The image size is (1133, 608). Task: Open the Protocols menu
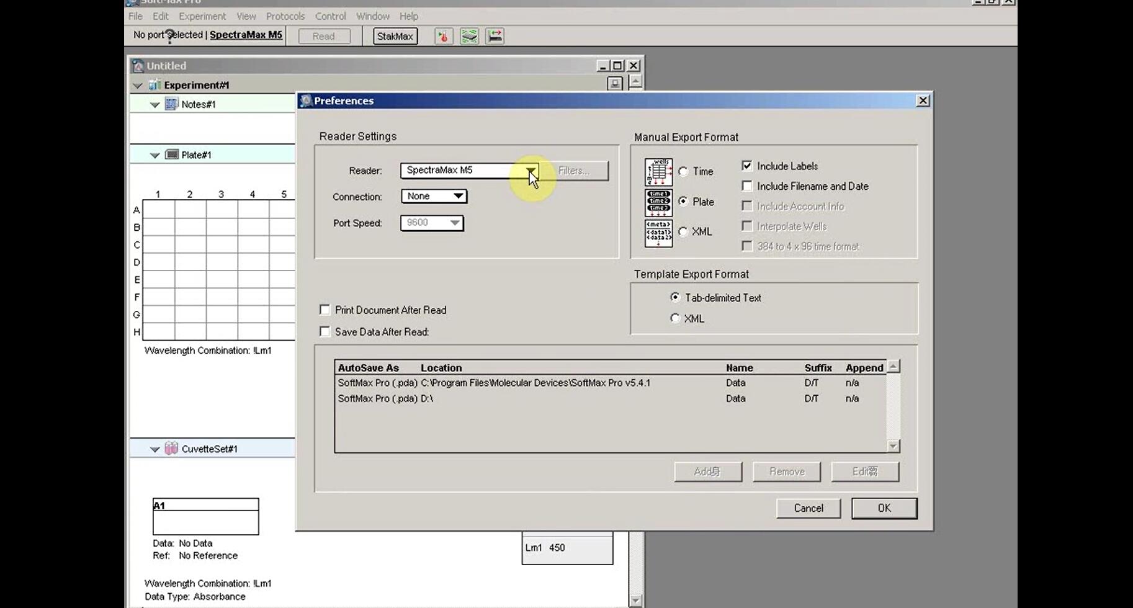285,16
